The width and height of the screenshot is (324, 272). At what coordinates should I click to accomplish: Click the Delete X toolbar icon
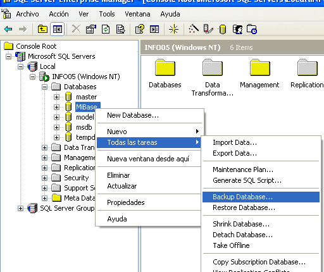[76, 29]
